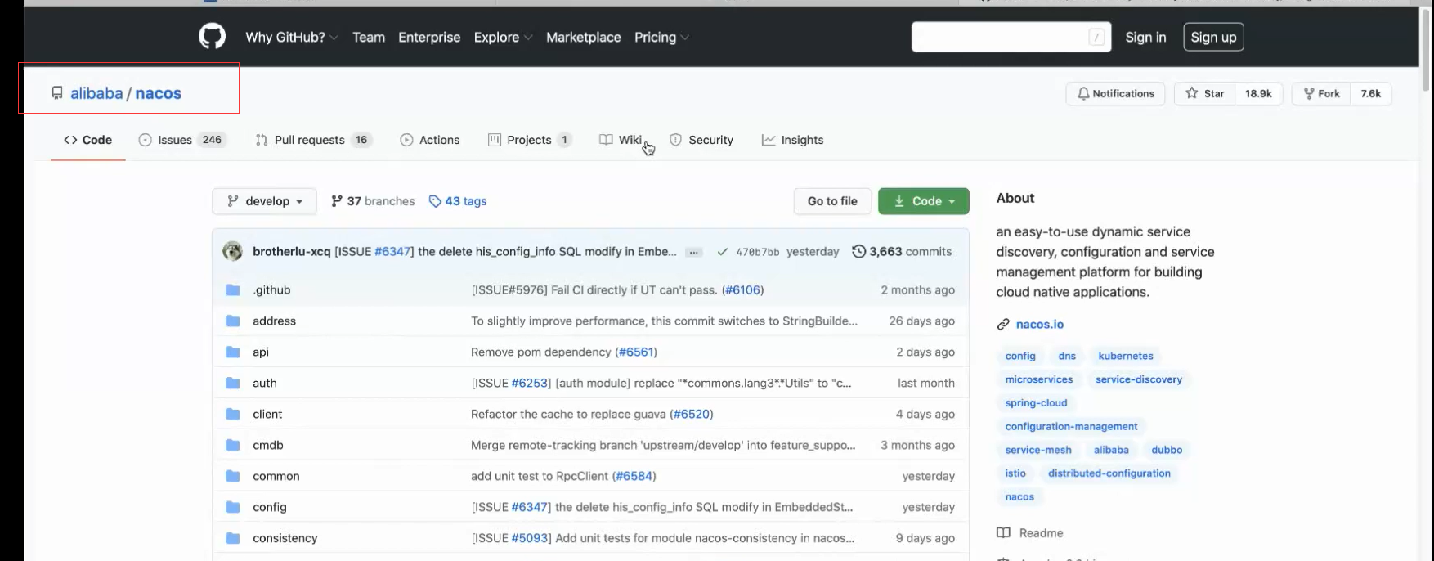Click the brotherlu-xcq author name
The image size is (1434, 561).
tap(292, 251)
